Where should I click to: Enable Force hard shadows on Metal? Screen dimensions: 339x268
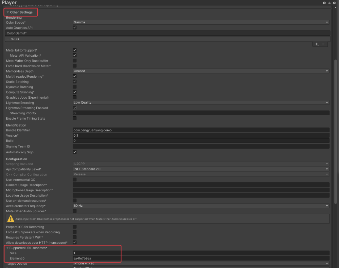tap(75, 66)
